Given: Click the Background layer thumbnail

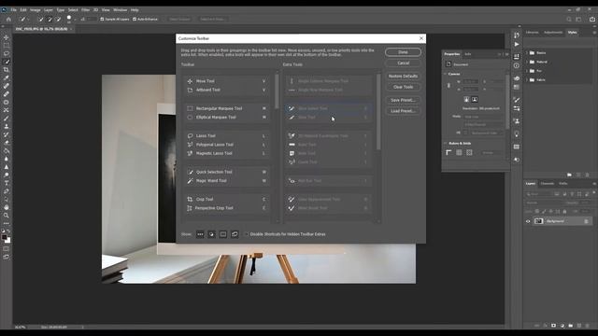Looking at the screenshot, I should (x=538, y=221).
